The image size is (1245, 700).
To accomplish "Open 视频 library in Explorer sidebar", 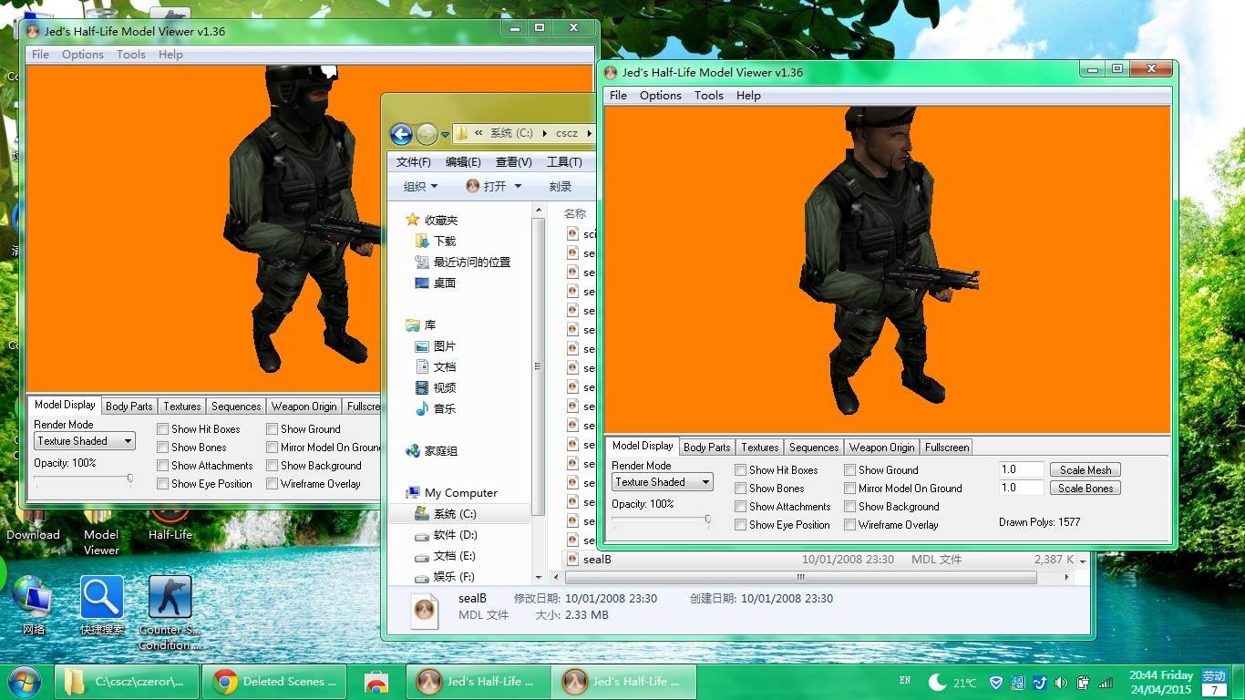I will point(435,387).
